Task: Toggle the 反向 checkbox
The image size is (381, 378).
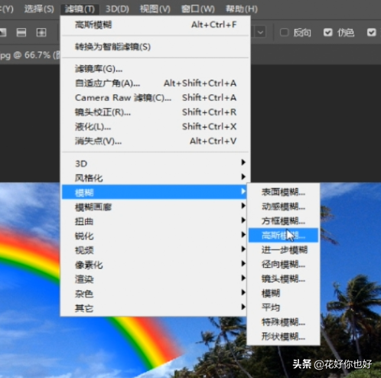Action: pos(285,32)
